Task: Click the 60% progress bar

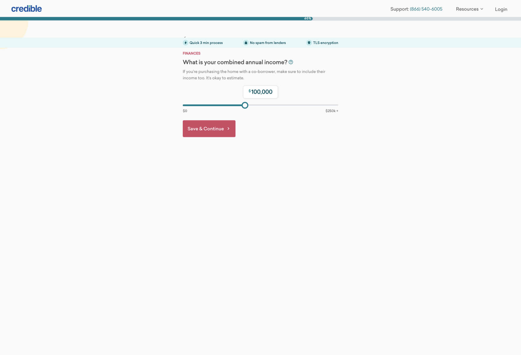Action: coord(156,19)
